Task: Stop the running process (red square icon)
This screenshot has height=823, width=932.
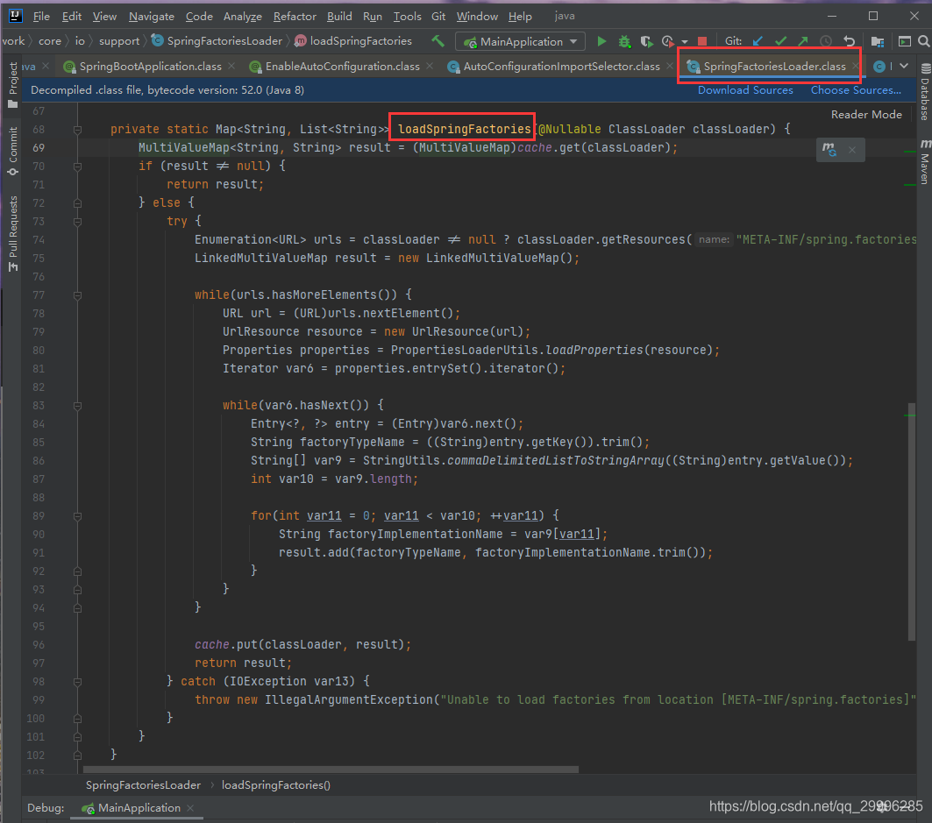Action: 702,40
